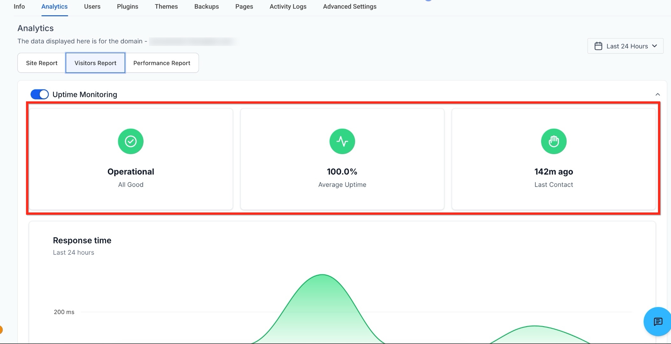Click the Last Contact hand icon
Image resolution: width=671 pixels, height=344 pixels.
tap(554, 141)
